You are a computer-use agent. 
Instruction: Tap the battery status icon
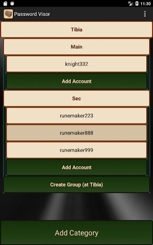coord(137,4)
